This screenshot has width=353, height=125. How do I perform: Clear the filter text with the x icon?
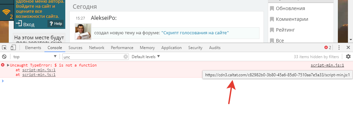click(x=126, y=57)
